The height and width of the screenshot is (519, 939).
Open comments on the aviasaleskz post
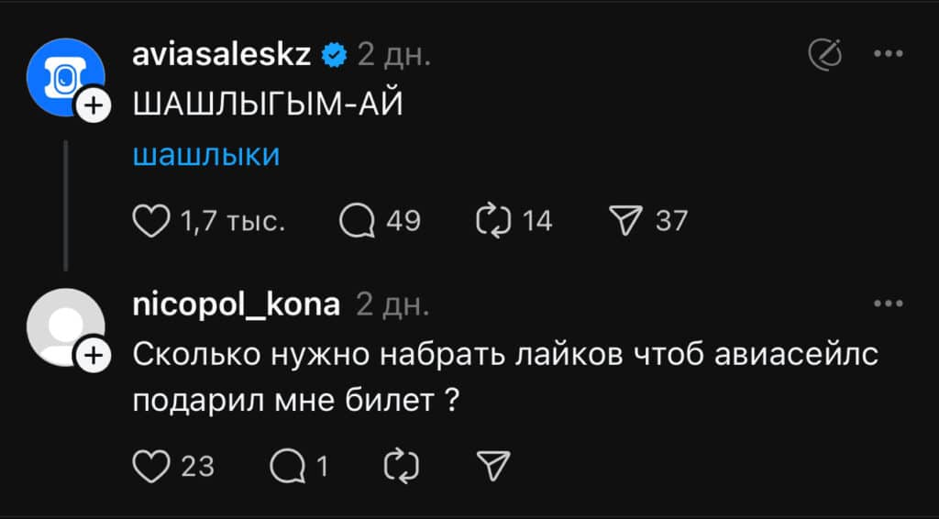pyautogui.click(x=356, y=221)
